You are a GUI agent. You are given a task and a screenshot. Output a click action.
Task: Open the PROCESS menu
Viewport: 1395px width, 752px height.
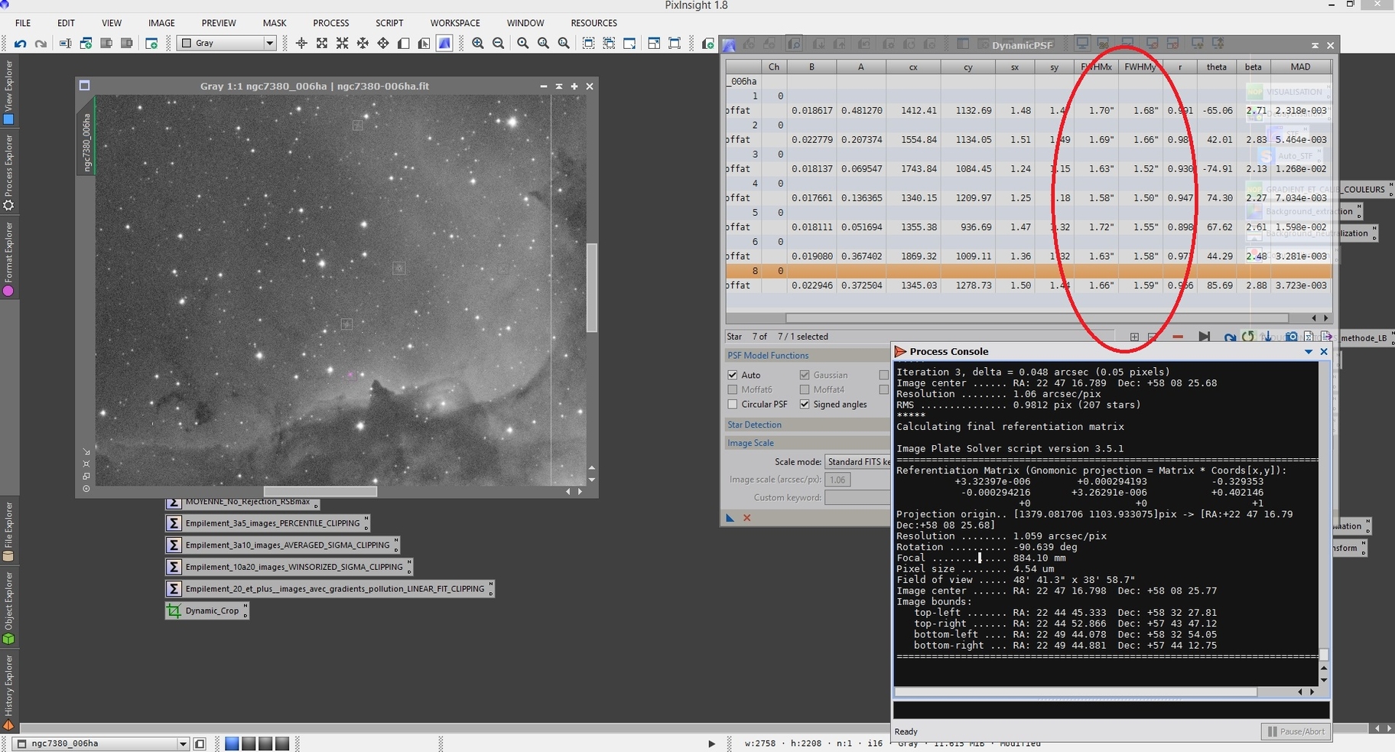pyautogui.click(x=330, y=23)
